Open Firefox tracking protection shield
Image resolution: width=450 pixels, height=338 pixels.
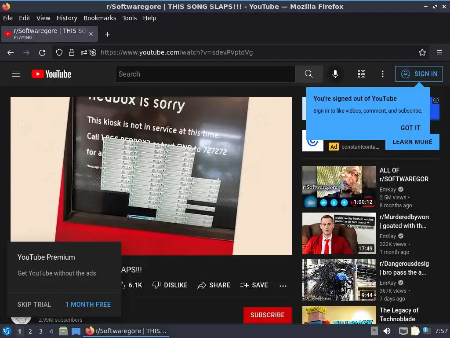tap(59, 52)
